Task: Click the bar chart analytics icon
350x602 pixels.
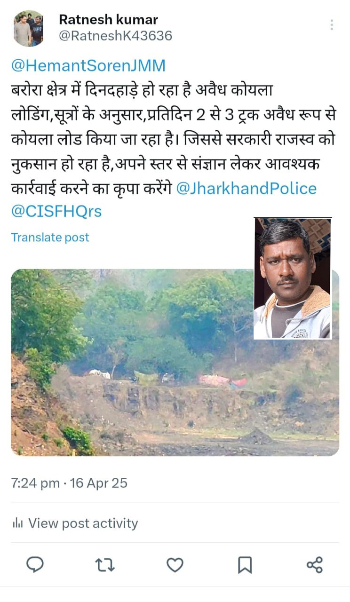Action: tap(18, 523)
